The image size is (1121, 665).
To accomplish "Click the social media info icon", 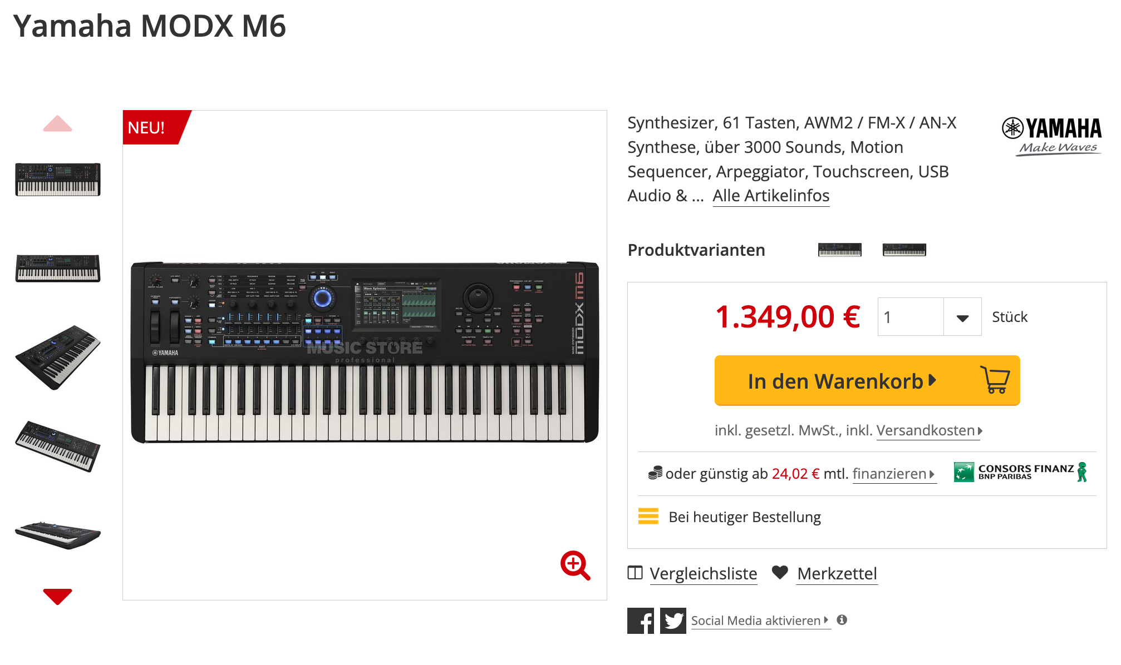I will (842, 620).
